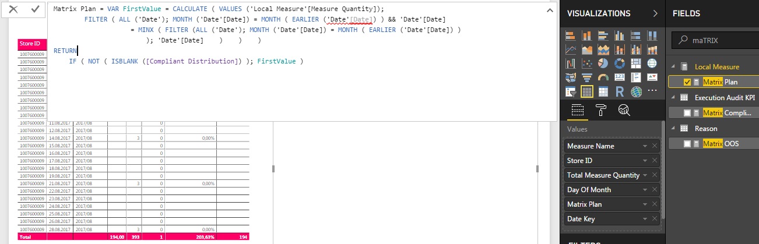Remove Day Of Month from Values

(x=655, y=190)
